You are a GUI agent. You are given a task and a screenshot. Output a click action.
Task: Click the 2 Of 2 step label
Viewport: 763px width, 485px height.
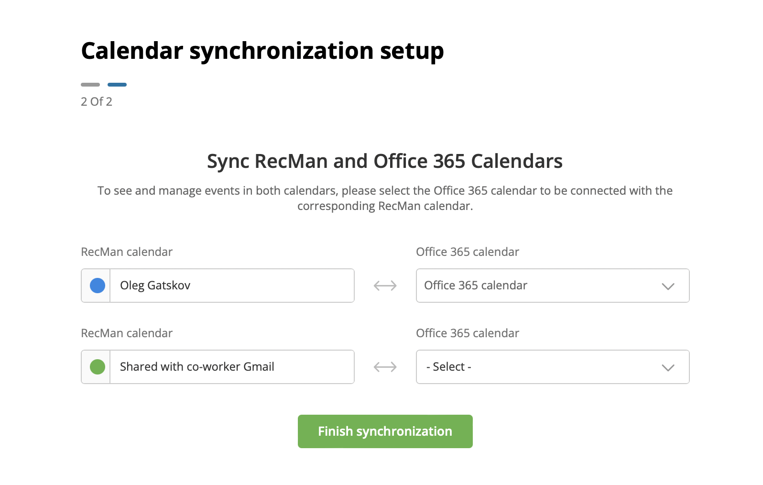(97, 101)
